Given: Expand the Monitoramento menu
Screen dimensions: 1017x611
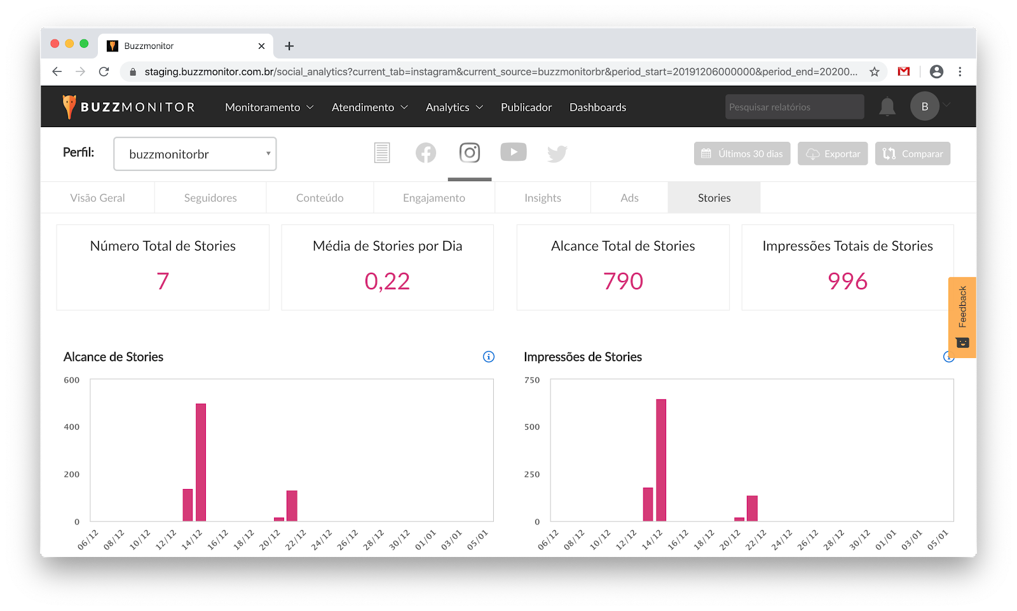Looking at the screenshot, I should 269,107.
